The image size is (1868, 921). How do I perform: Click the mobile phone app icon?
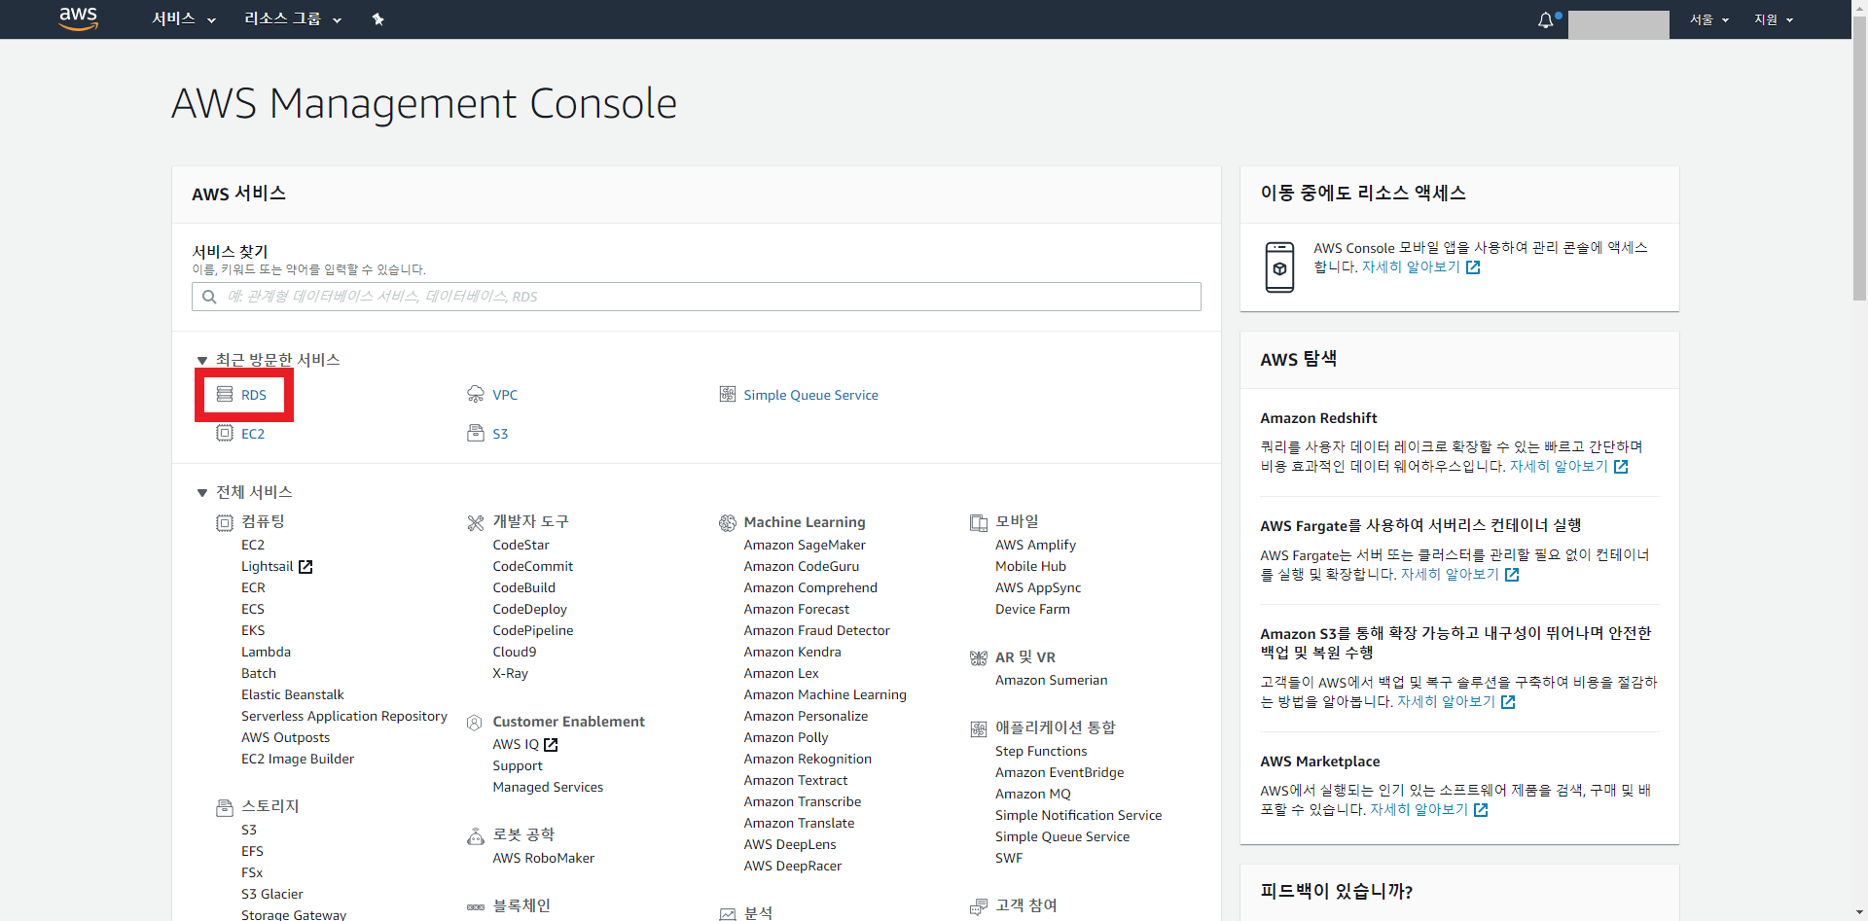tap(1279, 267)
